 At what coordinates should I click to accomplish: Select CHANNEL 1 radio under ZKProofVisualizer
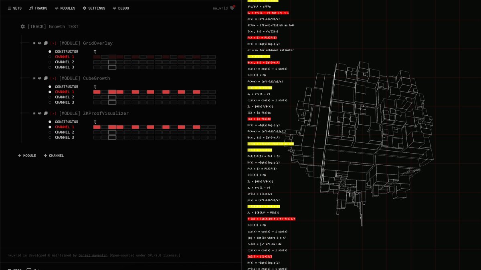coord(50,127)
